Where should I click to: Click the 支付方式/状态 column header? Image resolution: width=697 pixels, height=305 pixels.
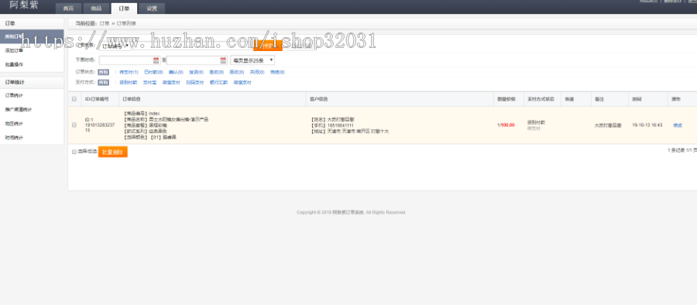[x=541, y=99]
